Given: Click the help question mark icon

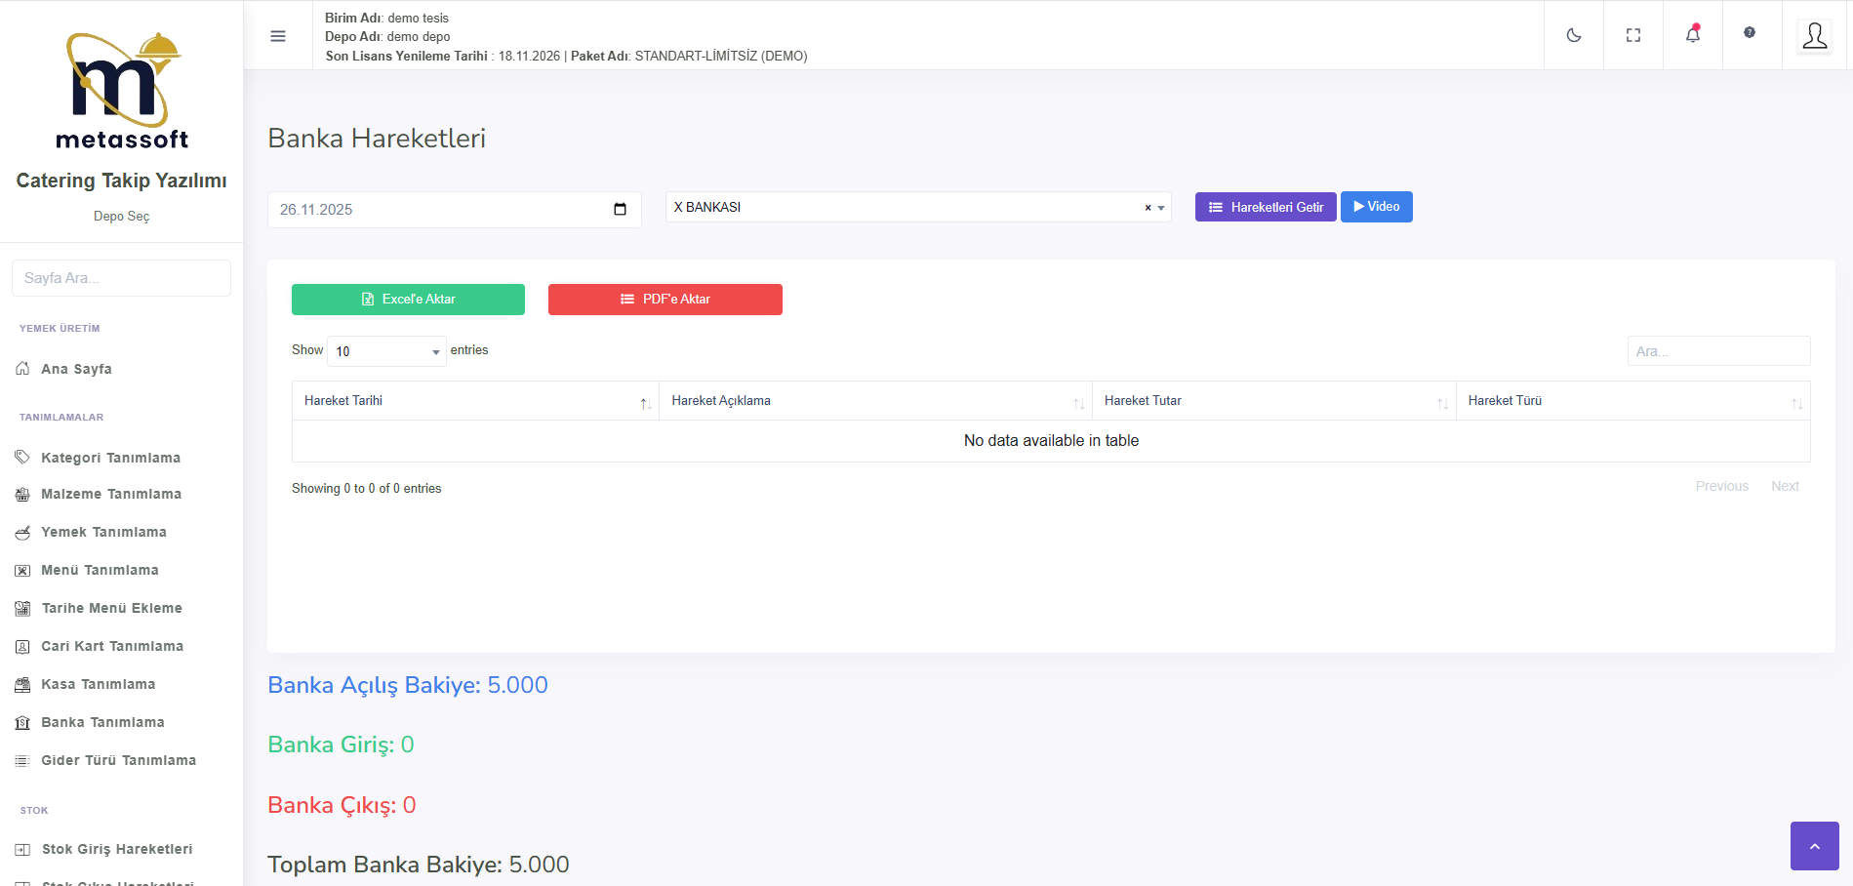Looking at the screenshot, I should [1750, 33].
